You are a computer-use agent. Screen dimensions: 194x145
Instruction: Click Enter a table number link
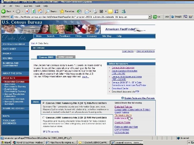click(x=126, y=127)
